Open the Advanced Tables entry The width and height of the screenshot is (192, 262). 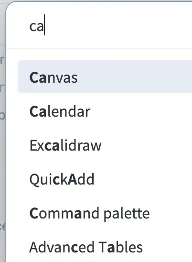[x=105, y=247]
